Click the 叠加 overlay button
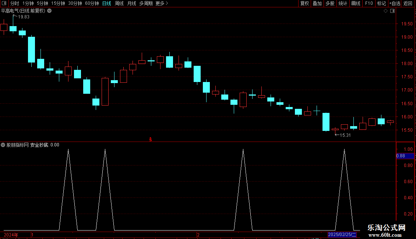Viewport: 416px width, 239px height. 317,3
